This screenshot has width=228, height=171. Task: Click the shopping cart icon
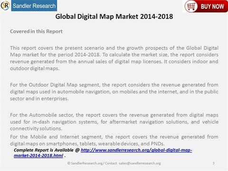(x=191, y=6)
